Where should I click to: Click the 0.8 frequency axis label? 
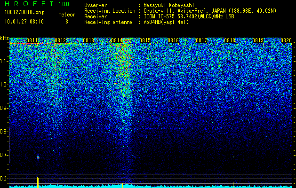point(4,132)
